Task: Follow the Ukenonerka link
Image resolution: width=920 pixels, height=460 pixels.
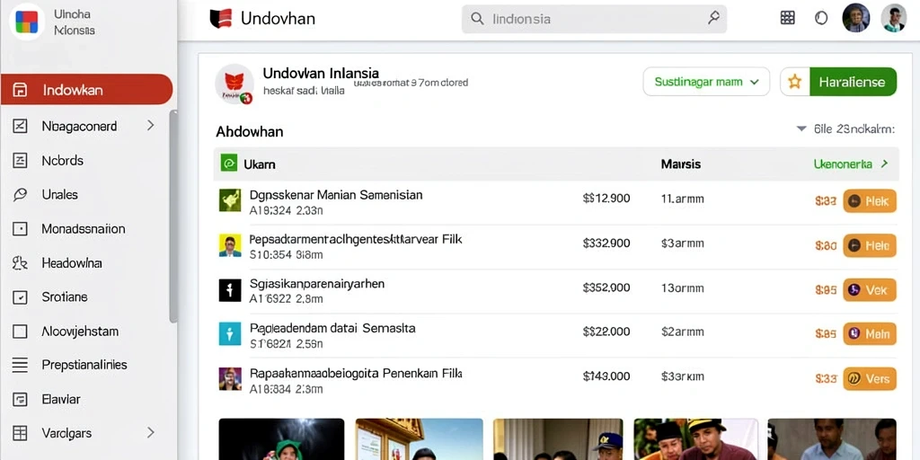Action: pos(850,164)
